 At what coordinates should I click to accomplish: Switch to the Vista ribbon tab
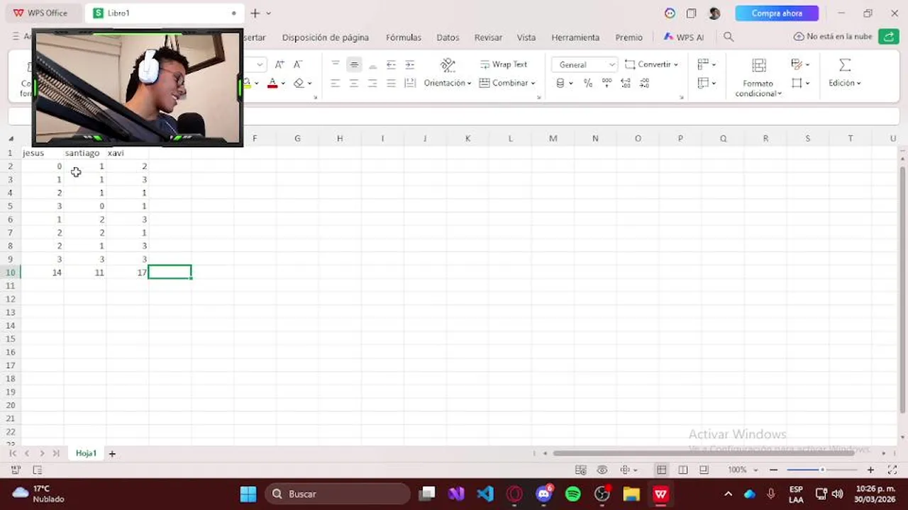pos(526,38)
